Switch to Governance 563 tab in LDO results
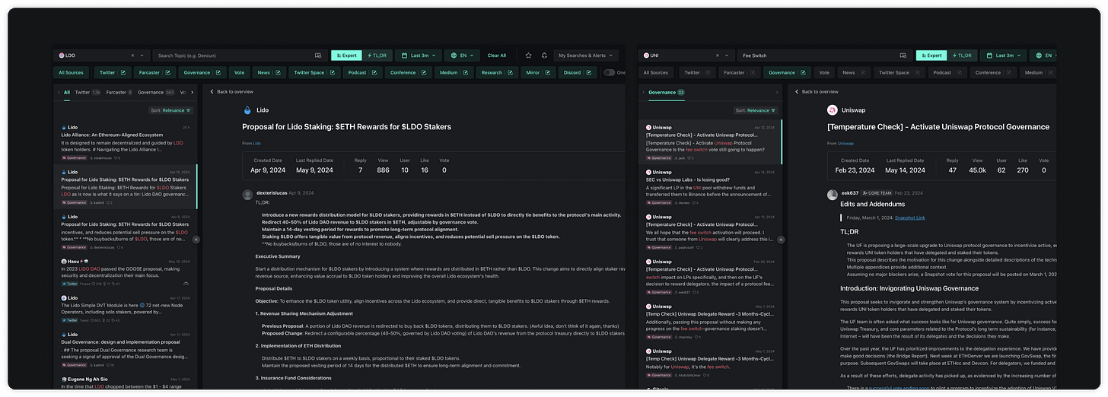The image size is (1108, 397). [155, 92]
